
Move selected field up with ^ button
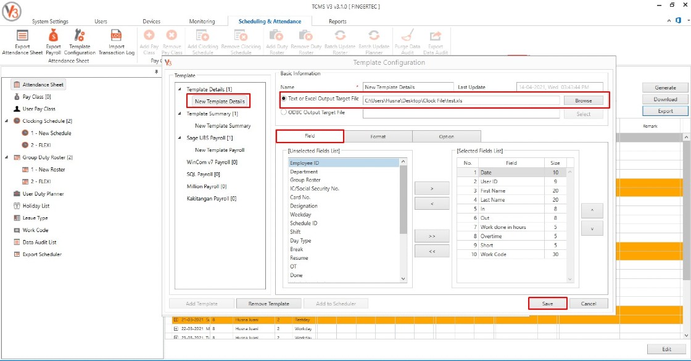tap(592, 210)
